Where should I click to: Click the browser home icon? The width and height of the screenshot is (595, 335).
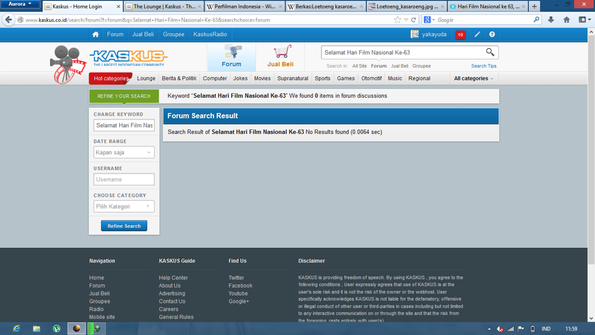[x=566, y=20]
